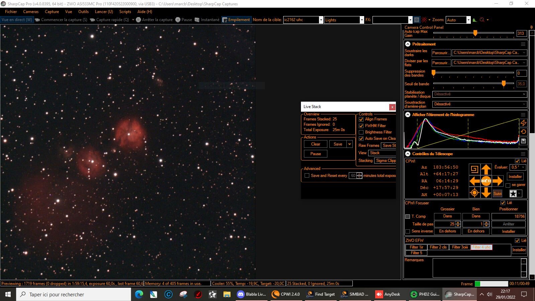Open the Fichier menu

click(x=11, y=12)
